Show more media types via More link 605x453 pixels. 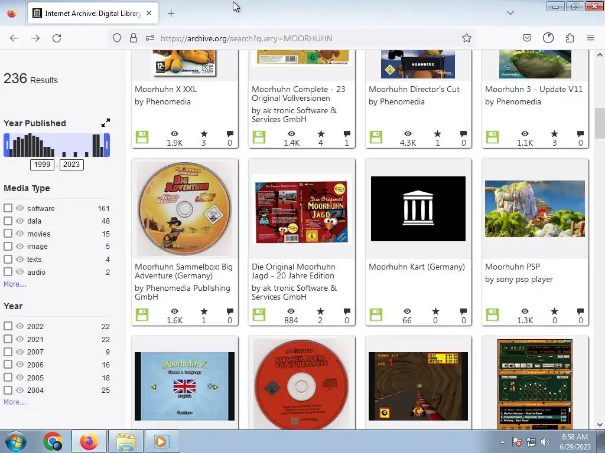(15, 284)
